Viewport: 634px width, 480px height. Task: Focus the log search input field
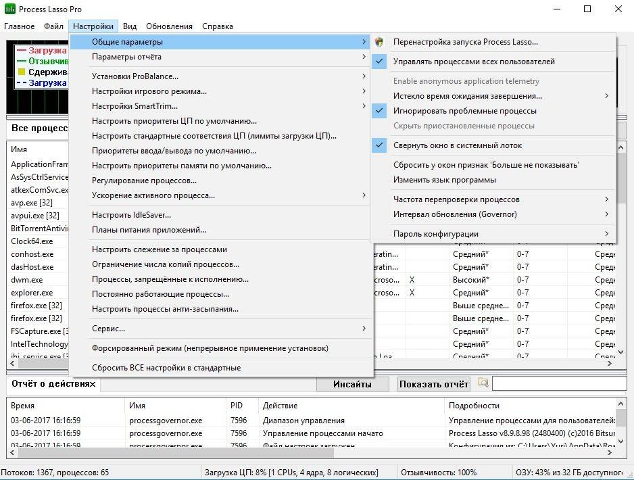(x=559, y=384)
